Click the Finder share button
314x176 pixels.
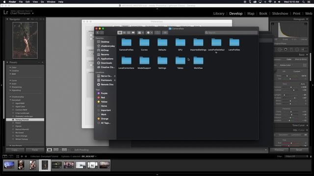point(157,33)
